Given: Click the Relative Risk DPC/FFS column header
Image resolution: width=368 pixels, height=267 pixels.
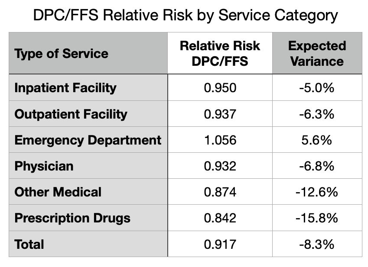Looking at the screenshot, I should click(220, 53).
